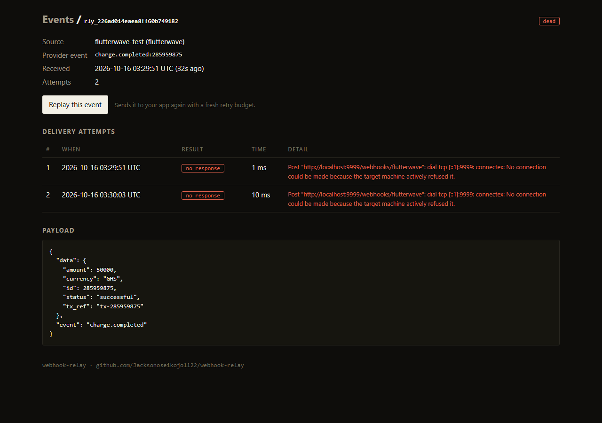Click the RESULT column header
602x423 pixels.
pos(192,149)
